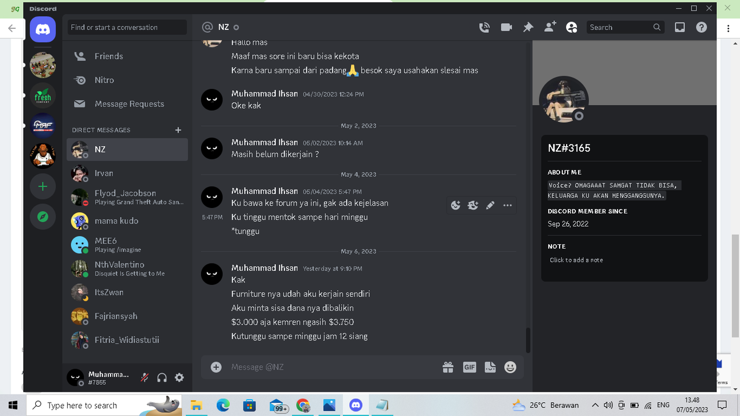Click to add a note field

(x=624, y=260)
